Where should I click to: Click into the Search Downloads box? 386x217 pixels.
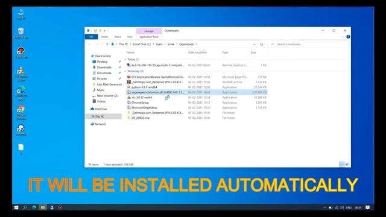[x=308, y=44]
